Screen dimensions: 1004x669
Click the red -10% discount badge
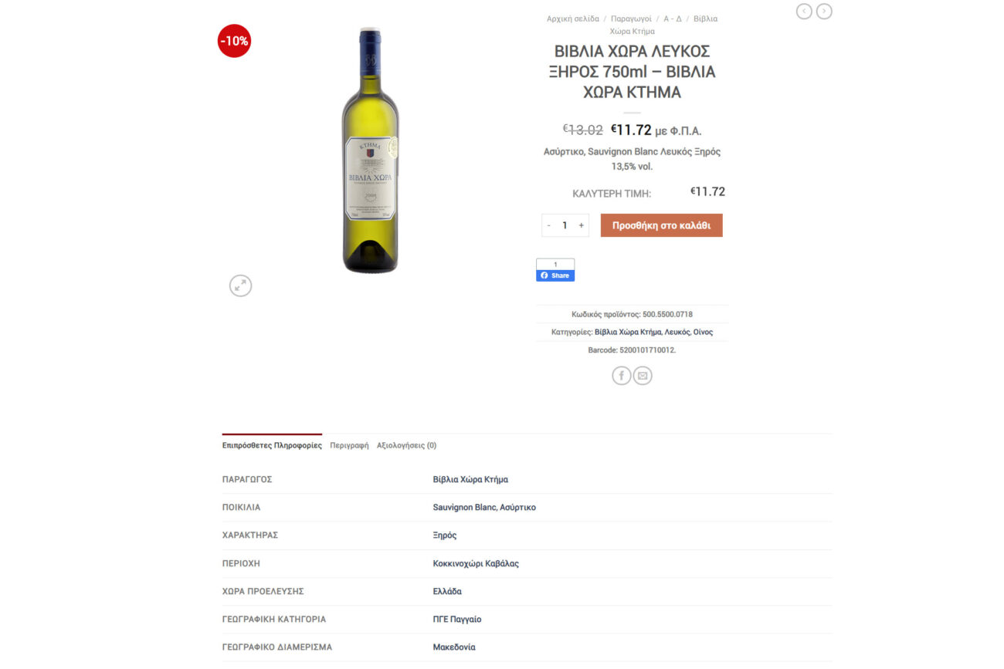(234, 41)
